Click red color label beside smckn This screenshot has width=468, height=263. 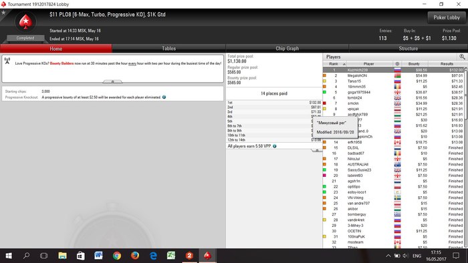click(x=324, y=103)
